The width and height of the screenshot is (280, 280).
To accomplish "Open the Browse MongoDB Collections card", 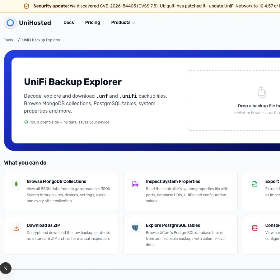I will point(61,191).
